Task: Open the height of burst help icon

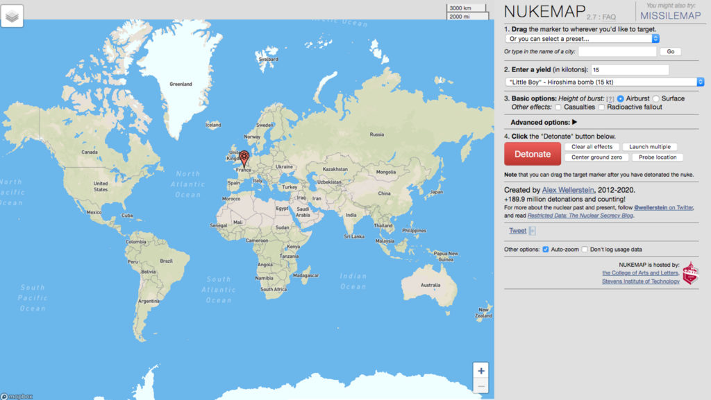Action: (x=610, y=98)
